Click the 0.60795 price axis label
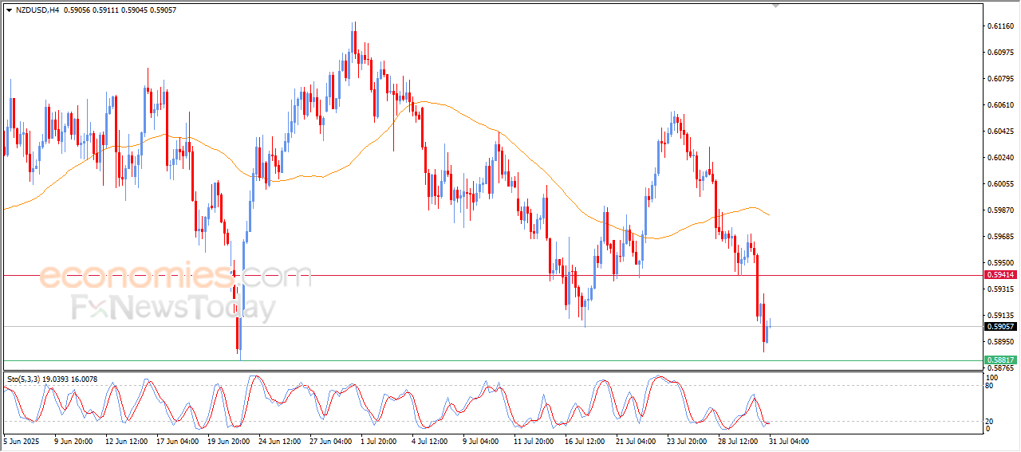The height and width of the screenshot is (452, 1021). (x=1000, y=79)
